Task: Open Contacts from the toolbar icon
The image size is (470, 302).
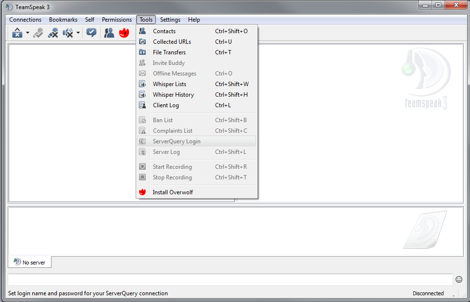Action: [109, 33]
